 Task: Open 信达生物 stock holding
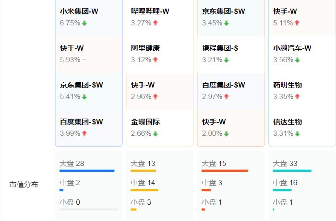point(288,122)
